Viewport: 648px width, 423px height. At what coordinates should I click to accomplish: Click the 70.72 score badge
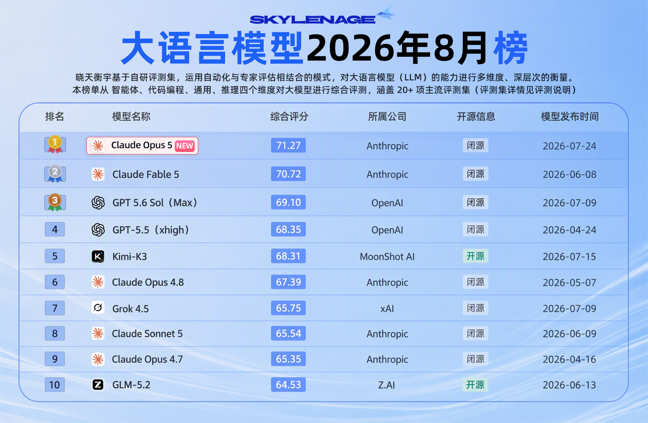tap(288, 174)
